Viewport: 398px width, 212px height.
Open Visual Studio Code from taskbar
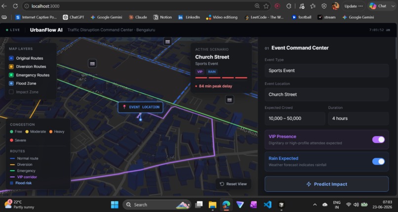[267, 205]
